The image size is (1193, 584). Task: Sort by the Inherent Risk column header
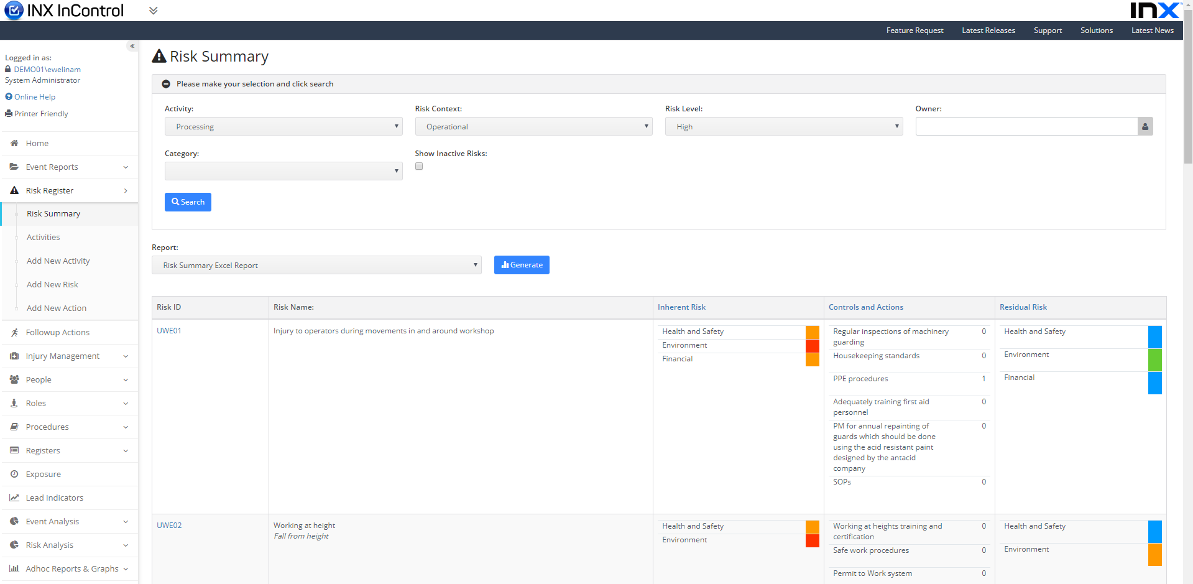point(681,307)
